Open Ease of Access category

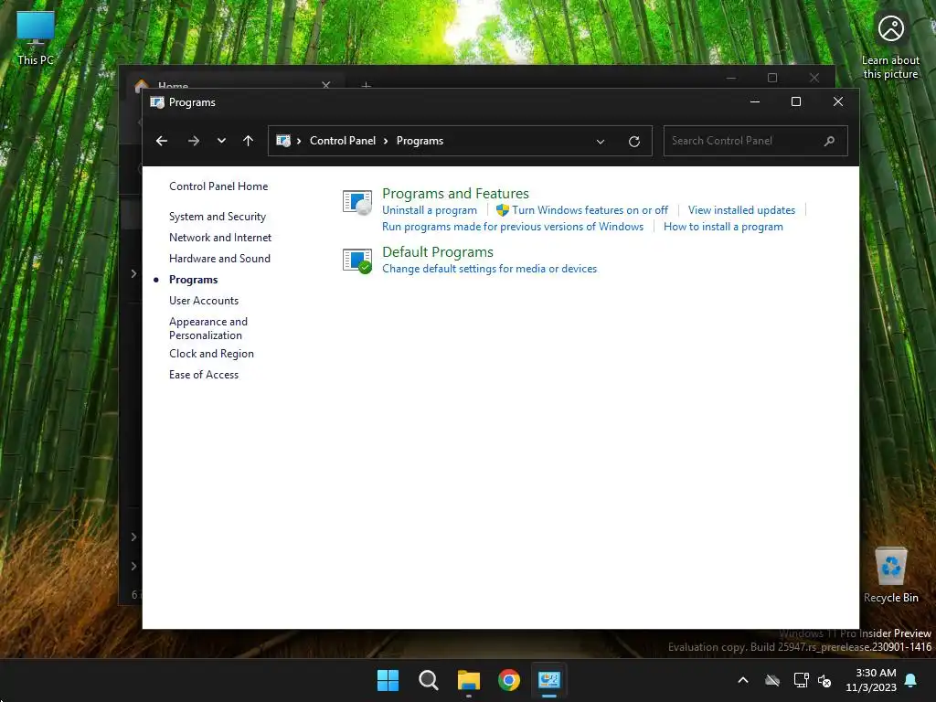pyautogui.click(x=204, y=374)
